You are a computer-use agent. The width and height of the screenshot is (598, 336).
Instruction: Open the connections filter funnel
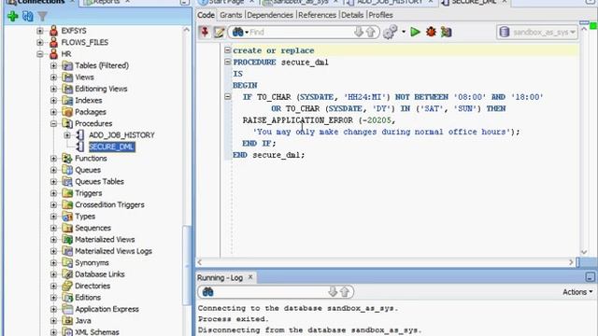[42, 16]
